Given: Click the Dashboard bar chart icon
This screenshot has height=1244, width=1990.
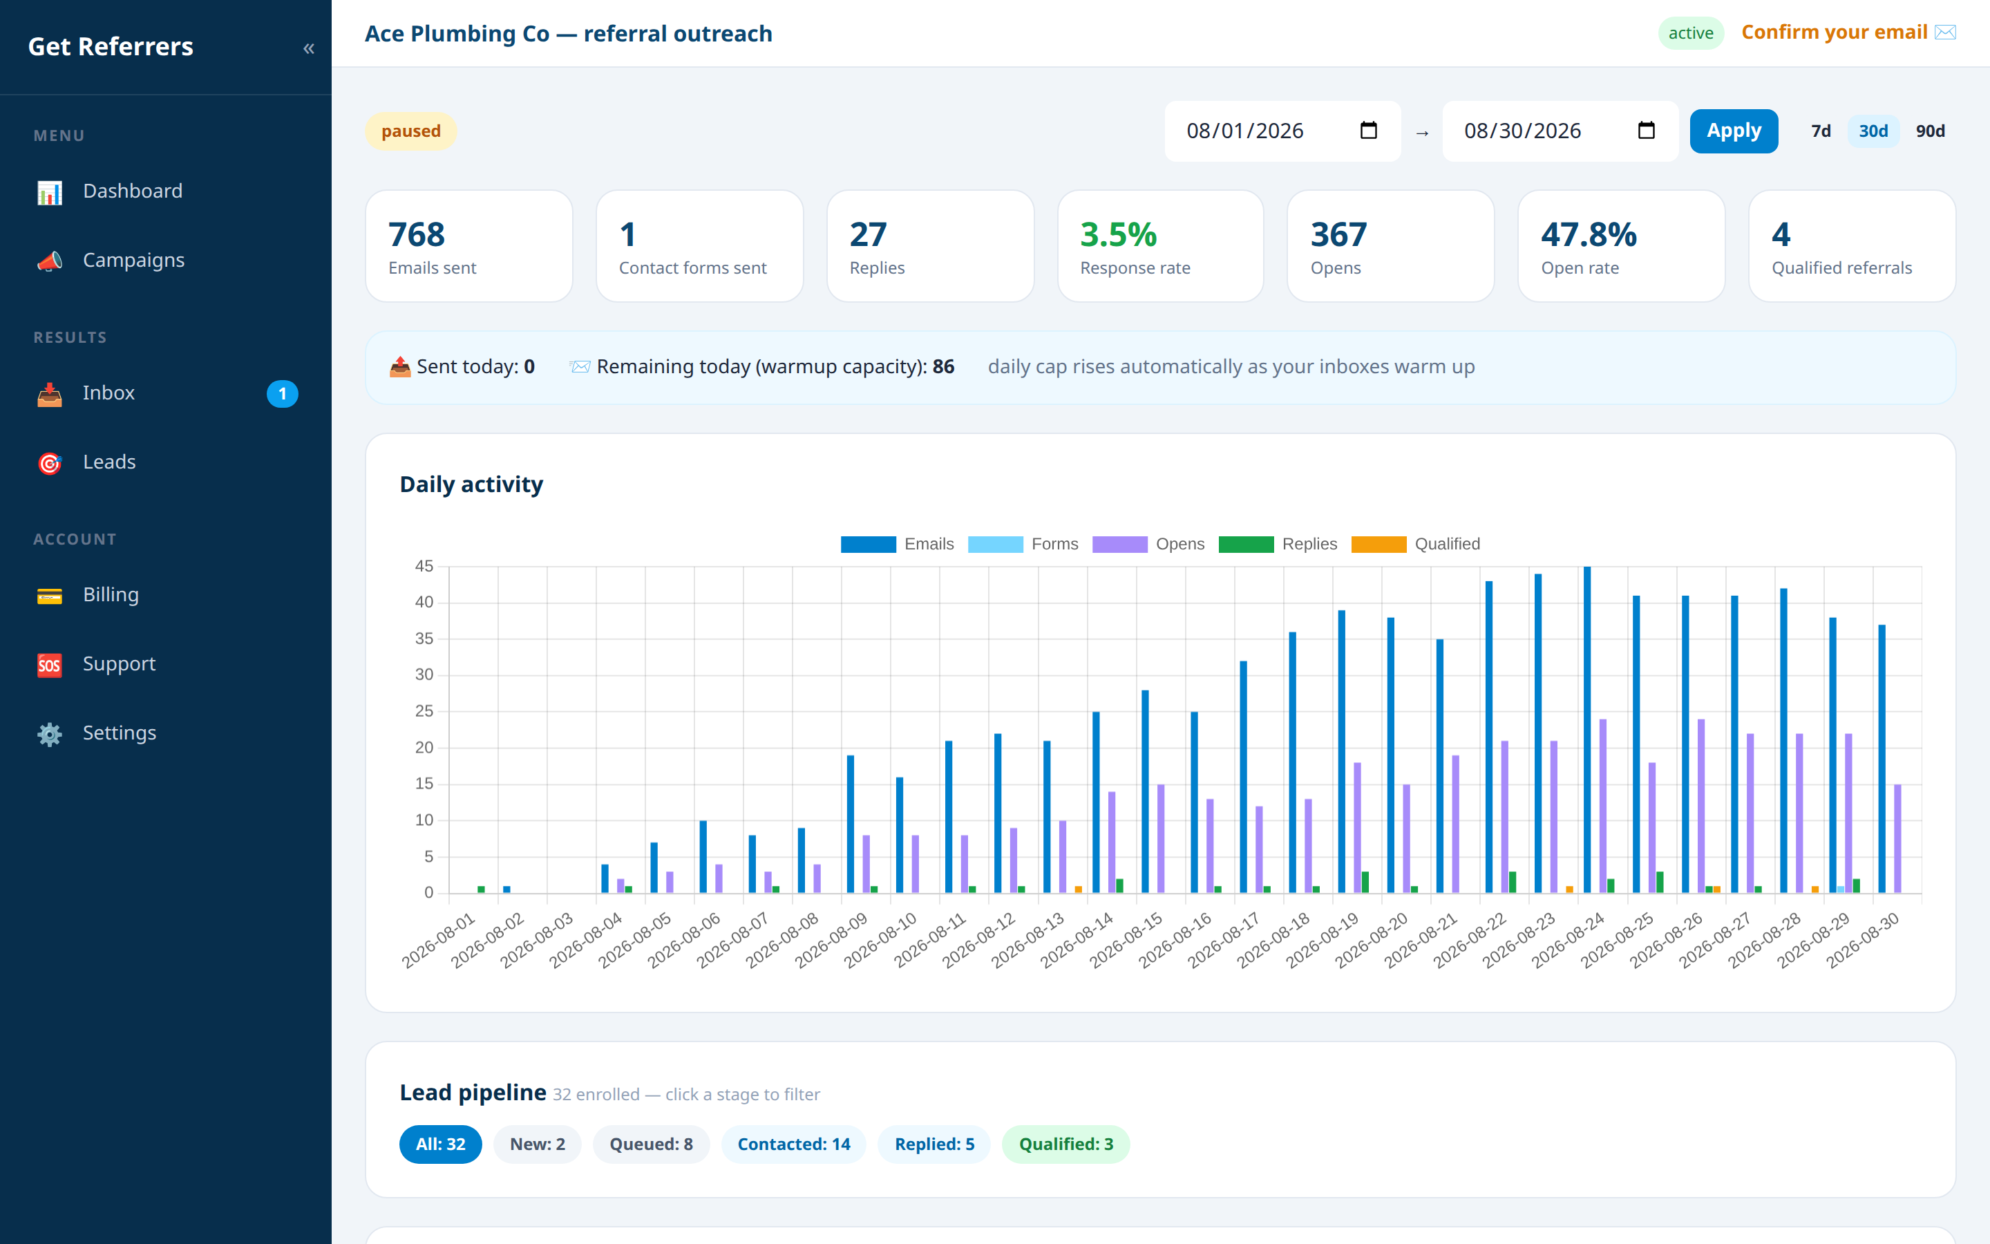Looking at the screenshot, I should [49, 193].
